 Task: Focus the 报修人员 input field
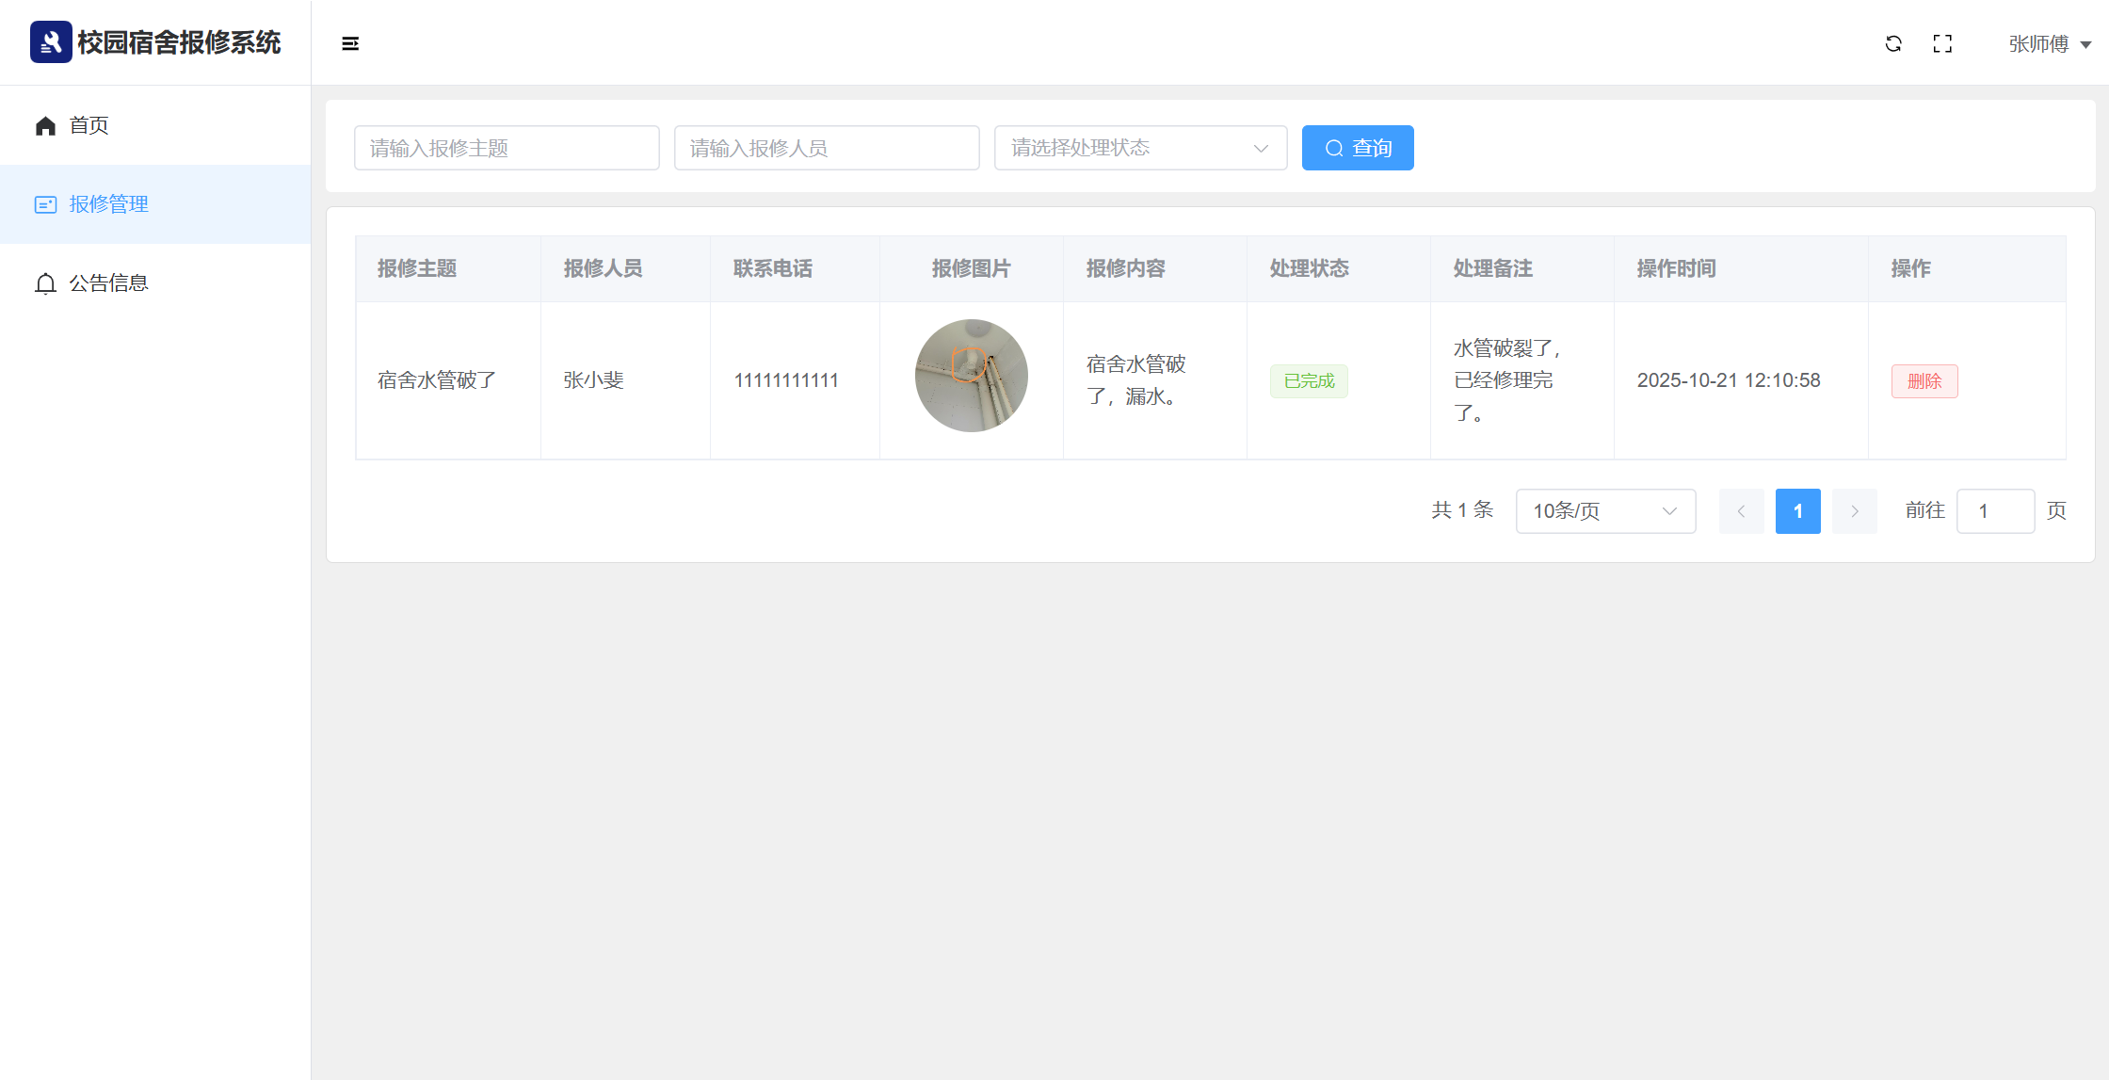[x=827, y=148]
